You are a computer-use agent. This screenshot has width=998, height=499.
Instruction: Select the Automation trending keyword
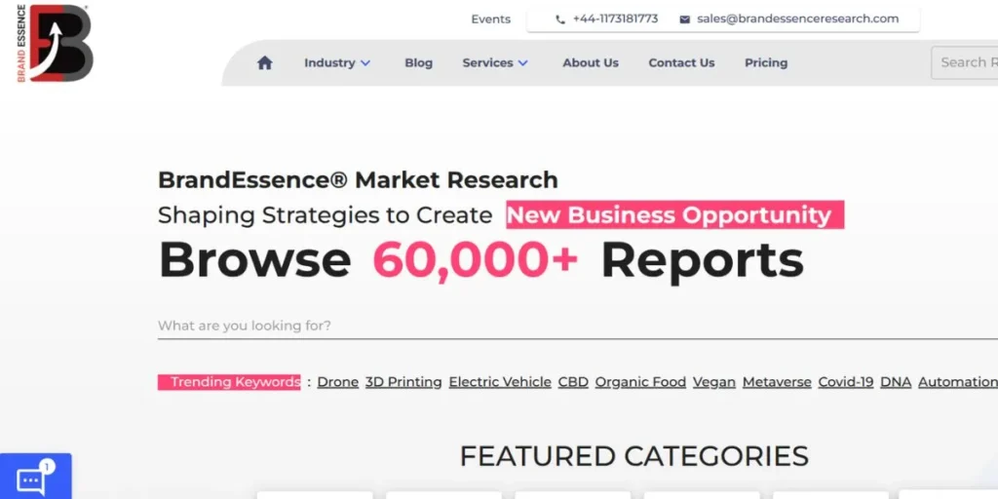tap(958, 382)
